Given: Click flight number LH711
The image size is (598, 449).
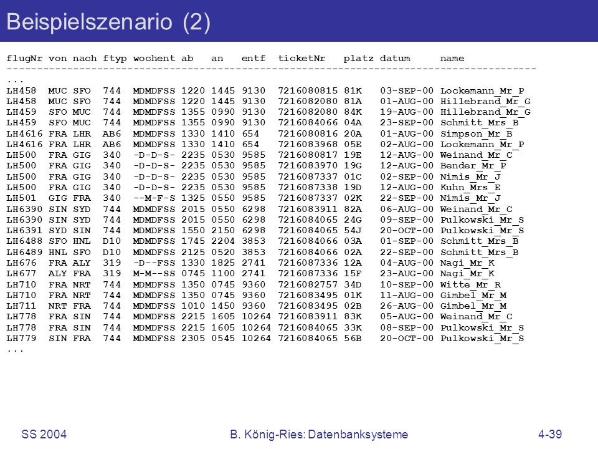Looking at the screenshot, I should point(21,306).
